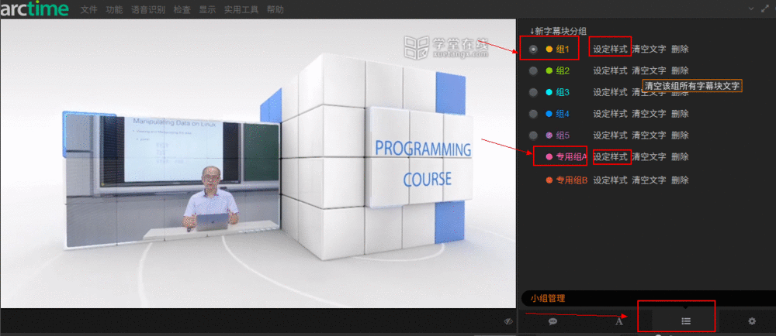Click the pink color dot of 专用组A
Screen dimensions: 776x336
(549, 157)
